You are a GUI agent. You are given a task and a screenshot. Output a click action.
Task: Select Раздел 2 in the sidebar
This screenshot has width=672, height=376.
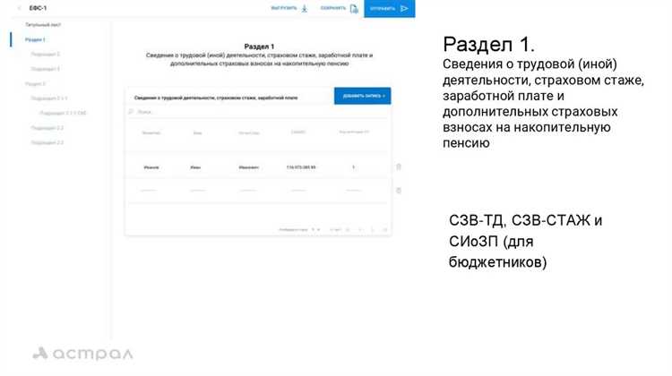coord(35,83)
